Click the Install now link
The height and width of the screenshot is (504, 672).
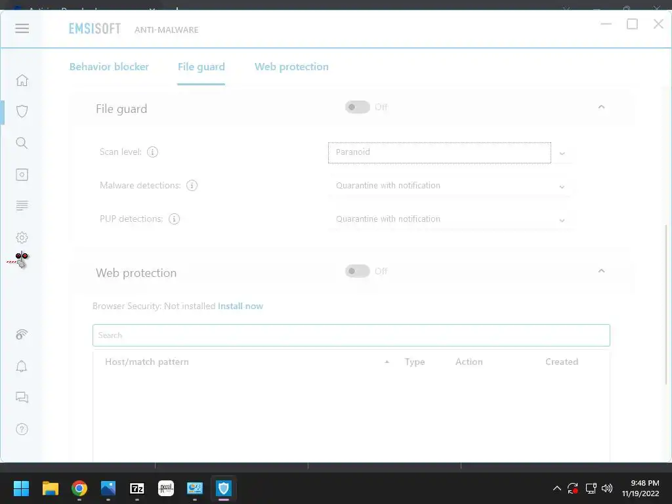pos(240,306)
